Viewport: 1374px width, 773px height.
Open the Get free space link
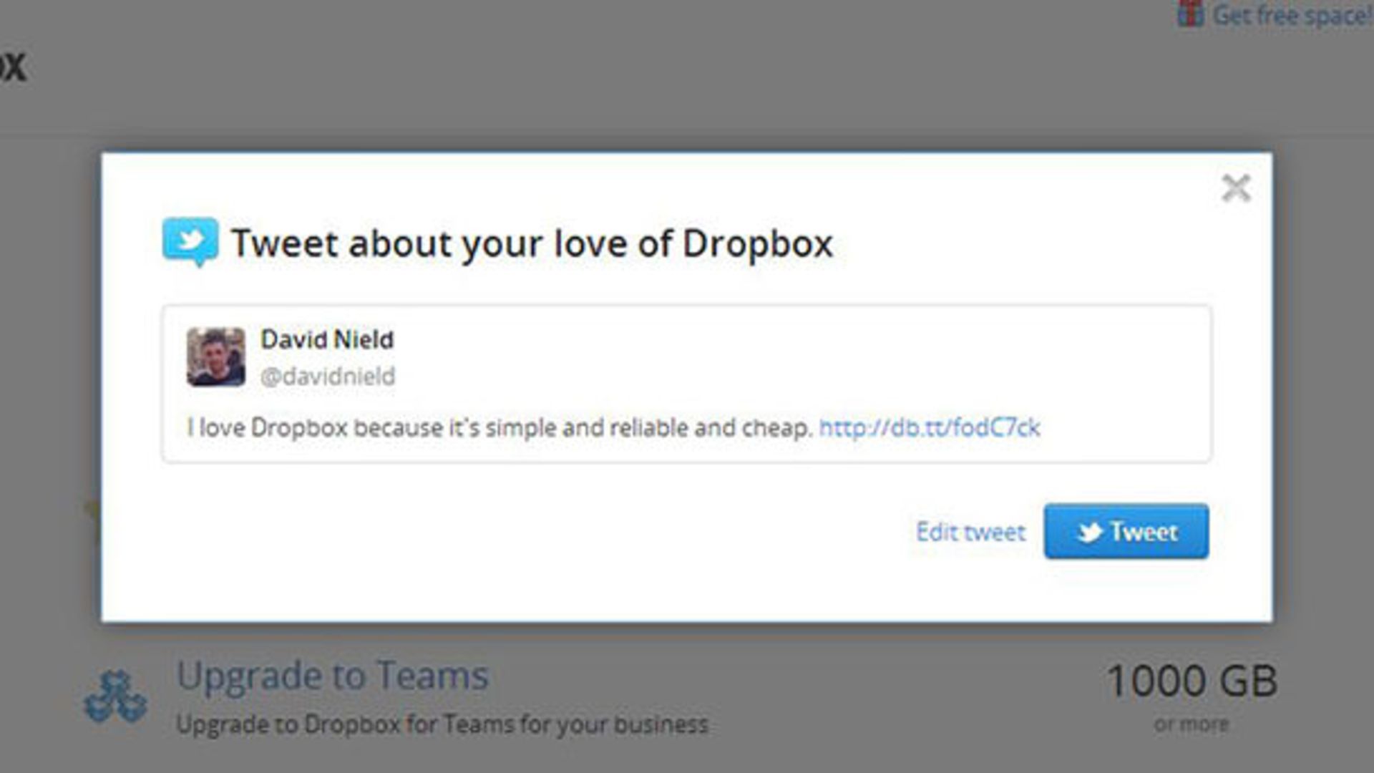tap(1292, 14)
